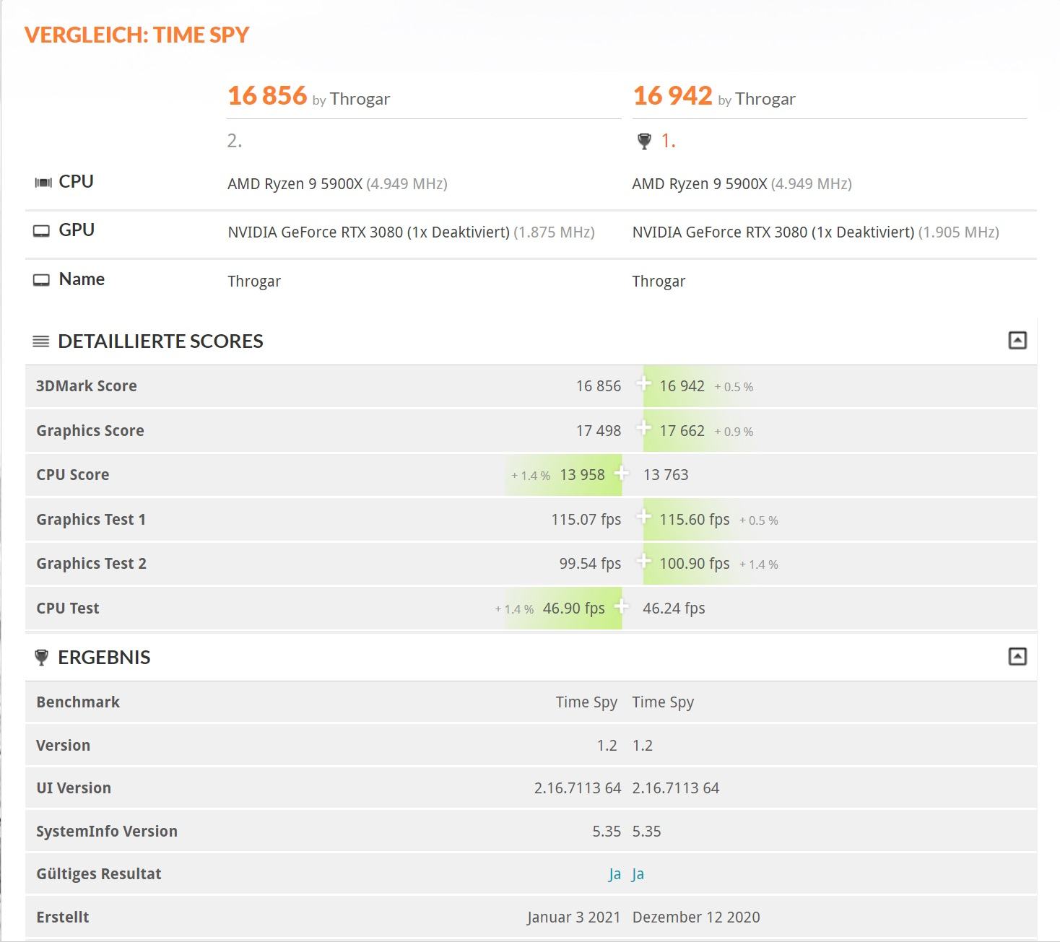Open Throgar profile beside score 16 856
1060x942 pixels.
360,99
